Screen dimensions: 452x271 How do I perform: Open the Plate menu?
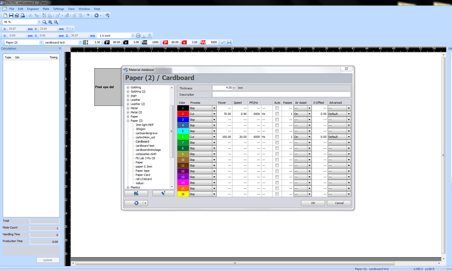point(46,9)
